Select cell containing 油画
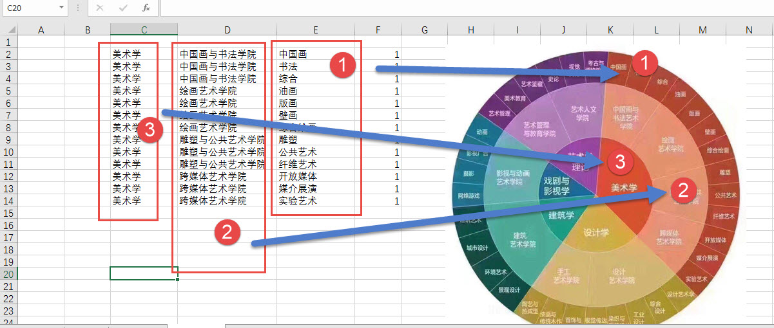The image size is (774, 328). [316, 91]
